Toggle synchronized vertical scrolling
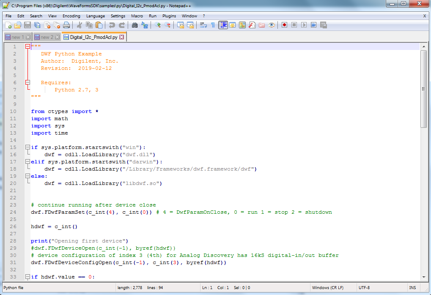Screen dimensions: 431x295 coord(180,25)
